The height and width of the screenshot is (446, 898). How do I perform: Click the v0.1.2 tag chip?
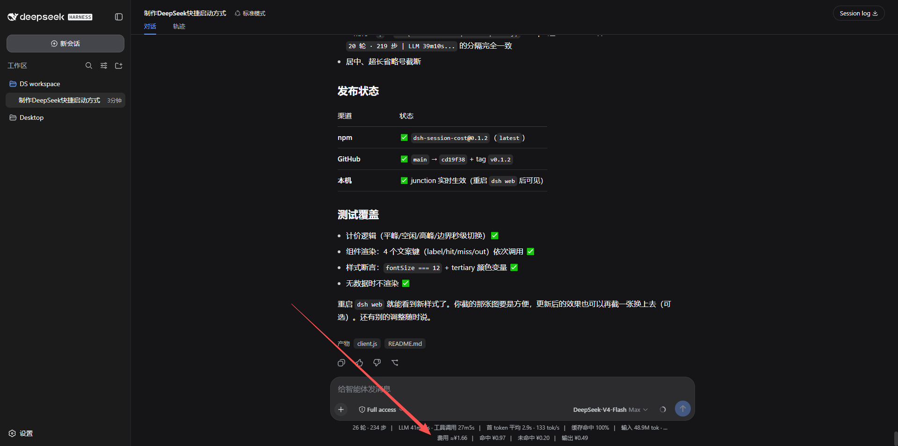click(500, 160)
